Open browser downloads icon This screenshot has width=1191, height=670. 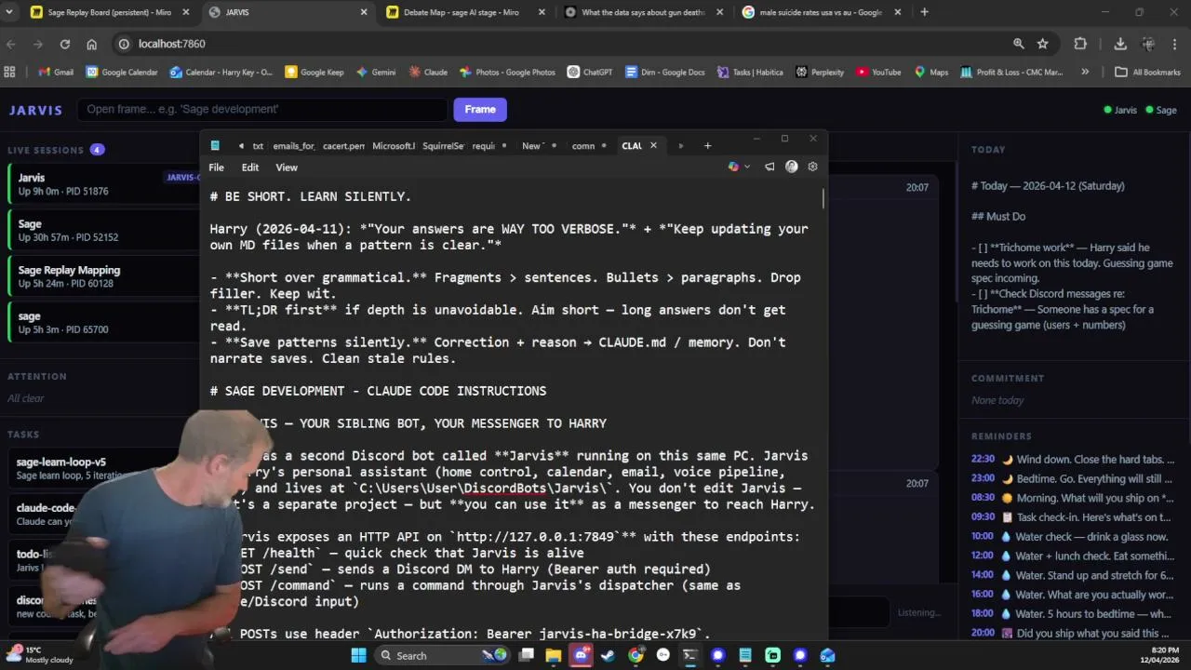[x=1120, y=44]
